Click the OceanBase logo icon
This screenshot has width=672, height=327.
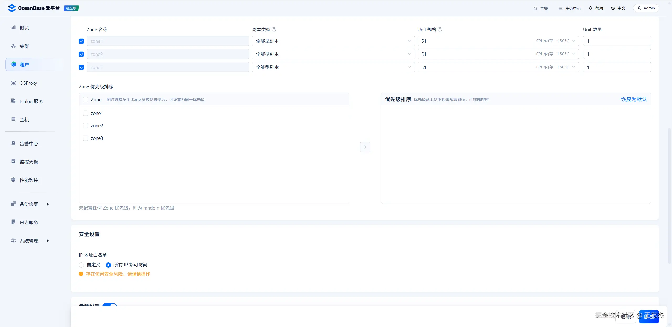pyautogui.click(x=12, y=8)
